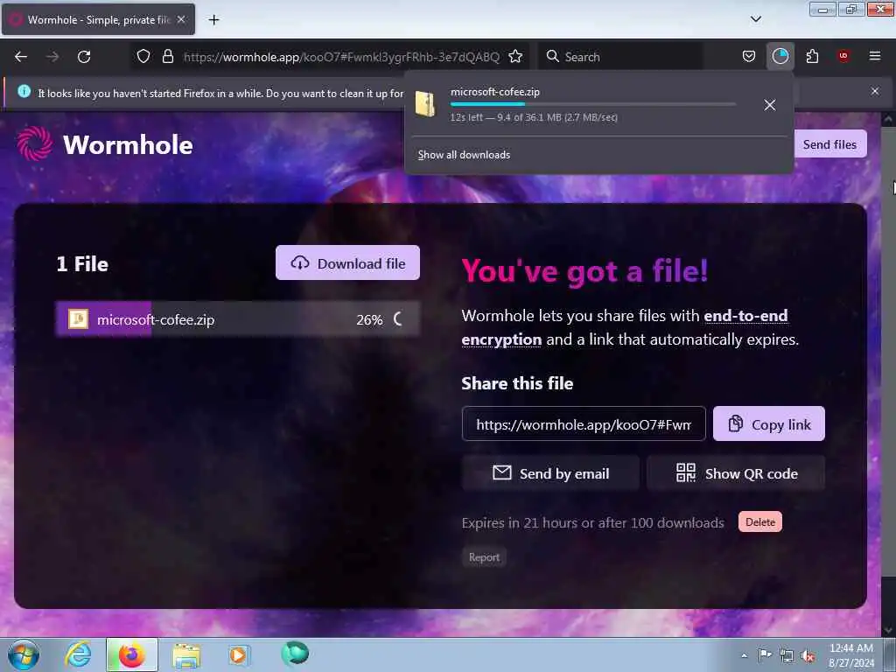
Task: Open the extensions puzzle icon
Action: [x=812, y=56]
